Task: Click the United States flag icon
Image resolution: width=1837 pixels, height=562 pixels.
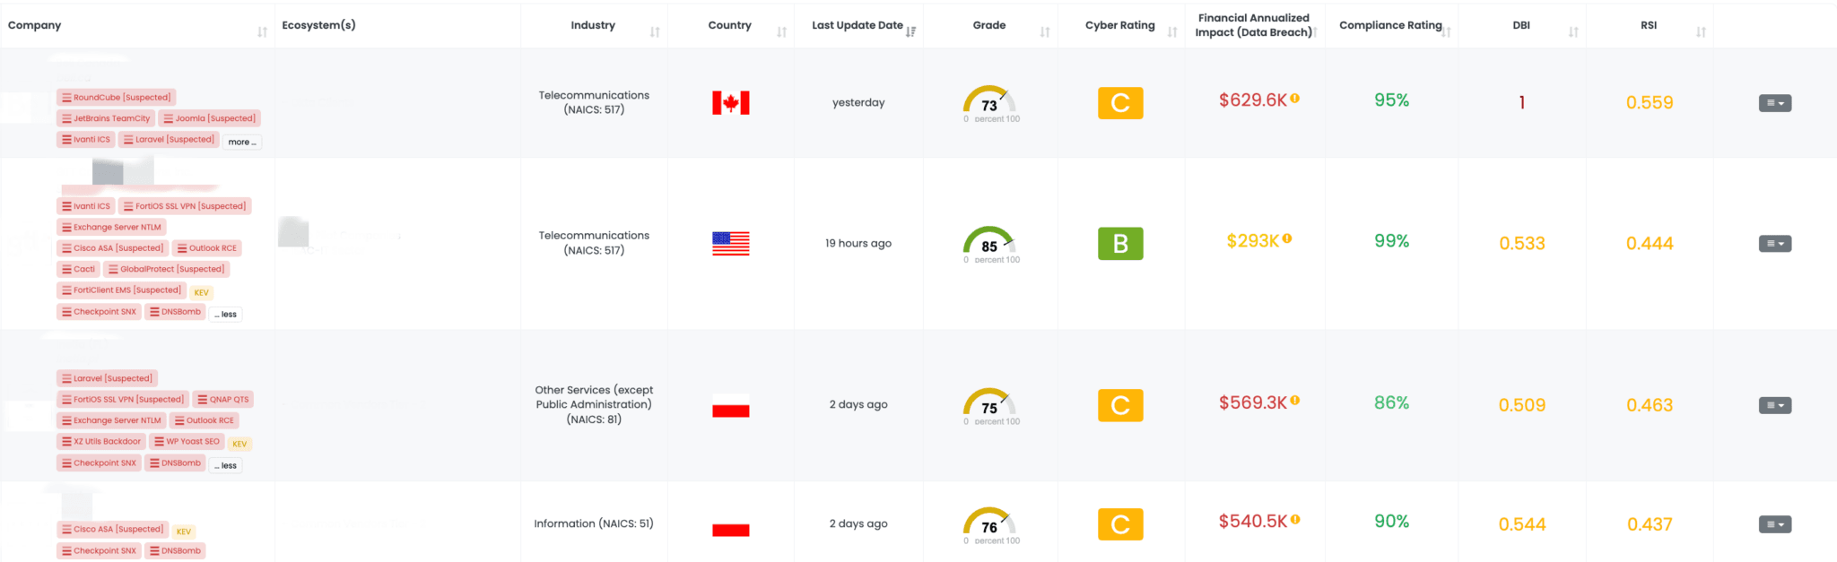Action: pos(730,242)
